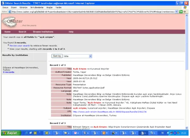Switch to taskbar window labeled Y
The width and height of the screenshot is (190, 138).
tap(95, 133)
